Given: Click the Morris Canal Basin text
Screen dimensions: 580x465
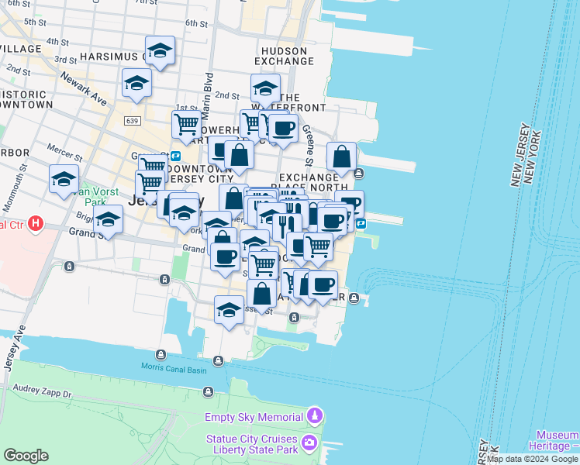Looking at the screenshot, I should tap(174, 369).
